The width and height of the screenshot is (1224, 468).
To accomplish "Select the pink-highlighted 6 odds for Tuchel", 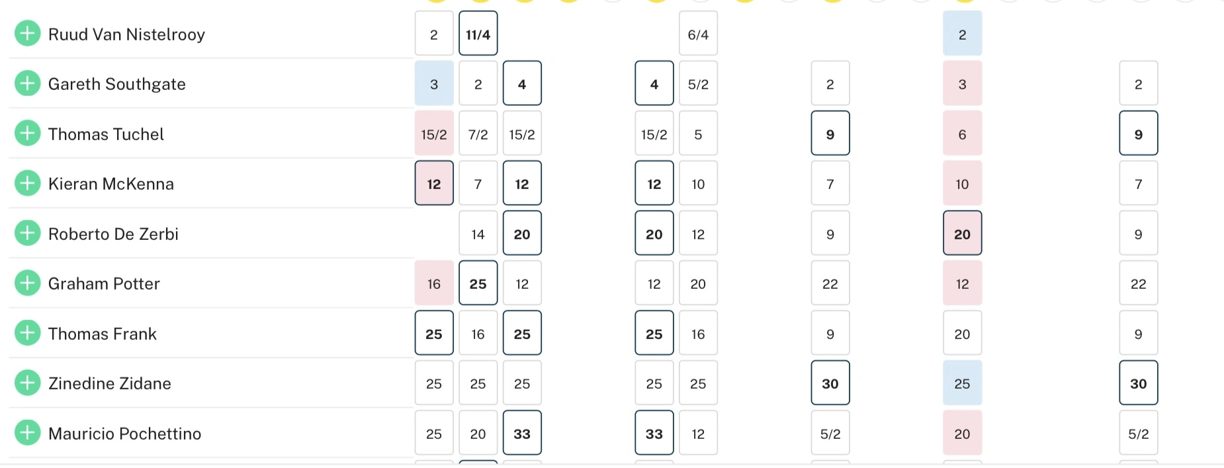I will (x=962, y=134).
